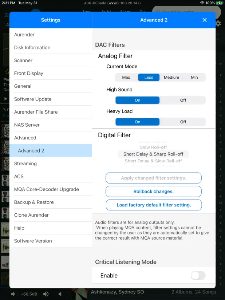The width and height of the screenshot is (225, 300).
Task: Open Disk Information settings
Action: click(x=51, y=47)
